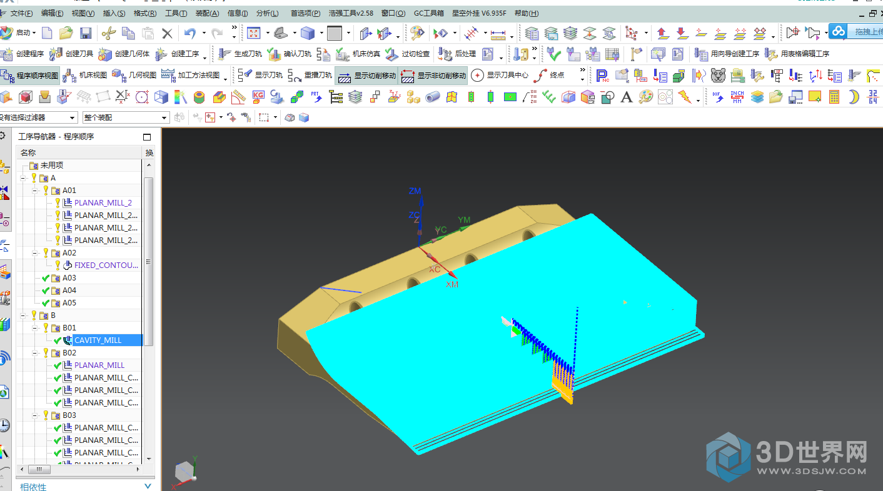The height and width of the screenshot is (491, 883).
Task: Click the End Point (终点) button
Action: coord(549,76)
